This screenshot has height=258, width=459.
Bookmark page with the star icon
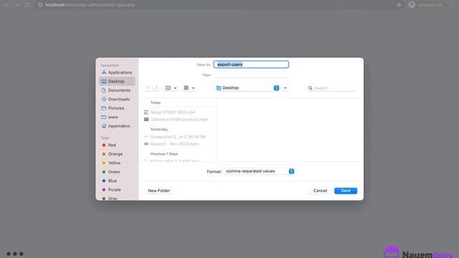399,5
